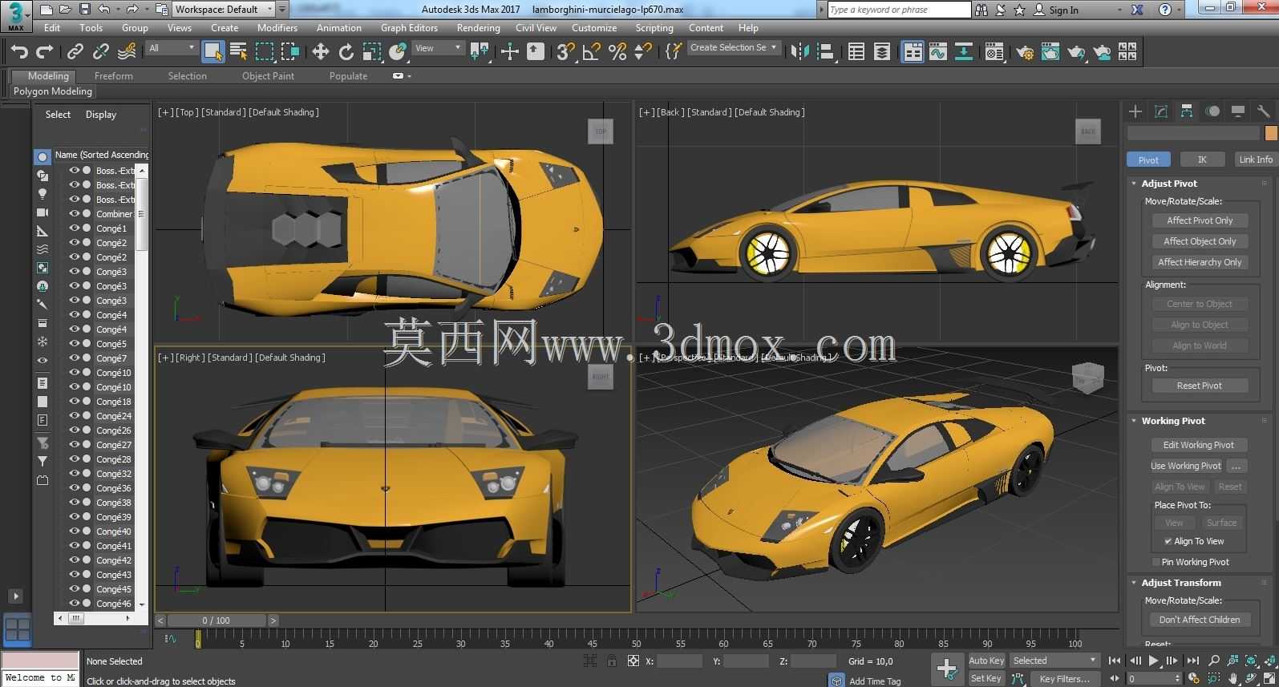Screen dimensions: 1279x687
Task: Toggle visibility of Congé7 object
Action: tap(74, 358)
